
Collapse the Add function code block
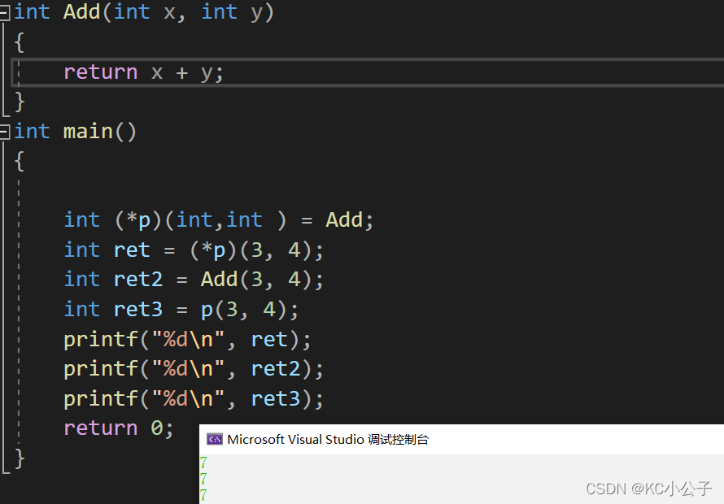[4, 13]
